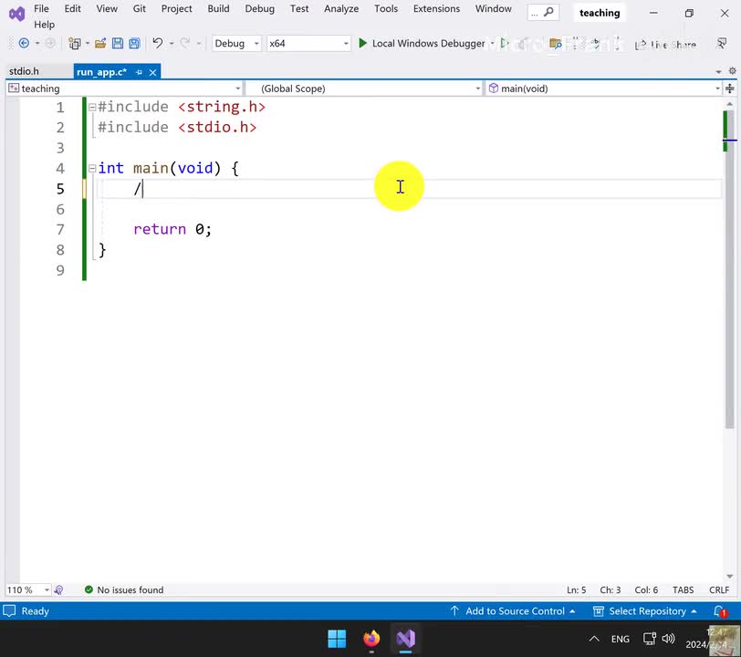Viewport: 741px width, 657px height.
Task: Expand the undo history dropdown arrow
Action: 172,44
